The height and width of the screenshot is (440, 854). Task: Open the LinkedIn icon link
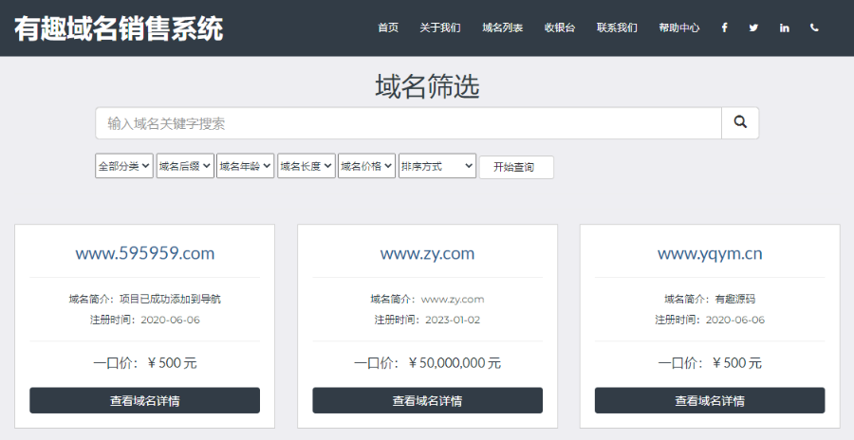(785, 27)
